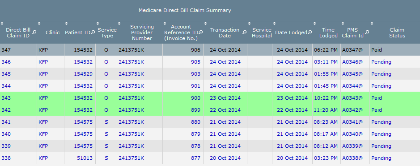Click time lodged 06:22 PM
The height and width of the screenshot is (166, 420).
point(326,50)
